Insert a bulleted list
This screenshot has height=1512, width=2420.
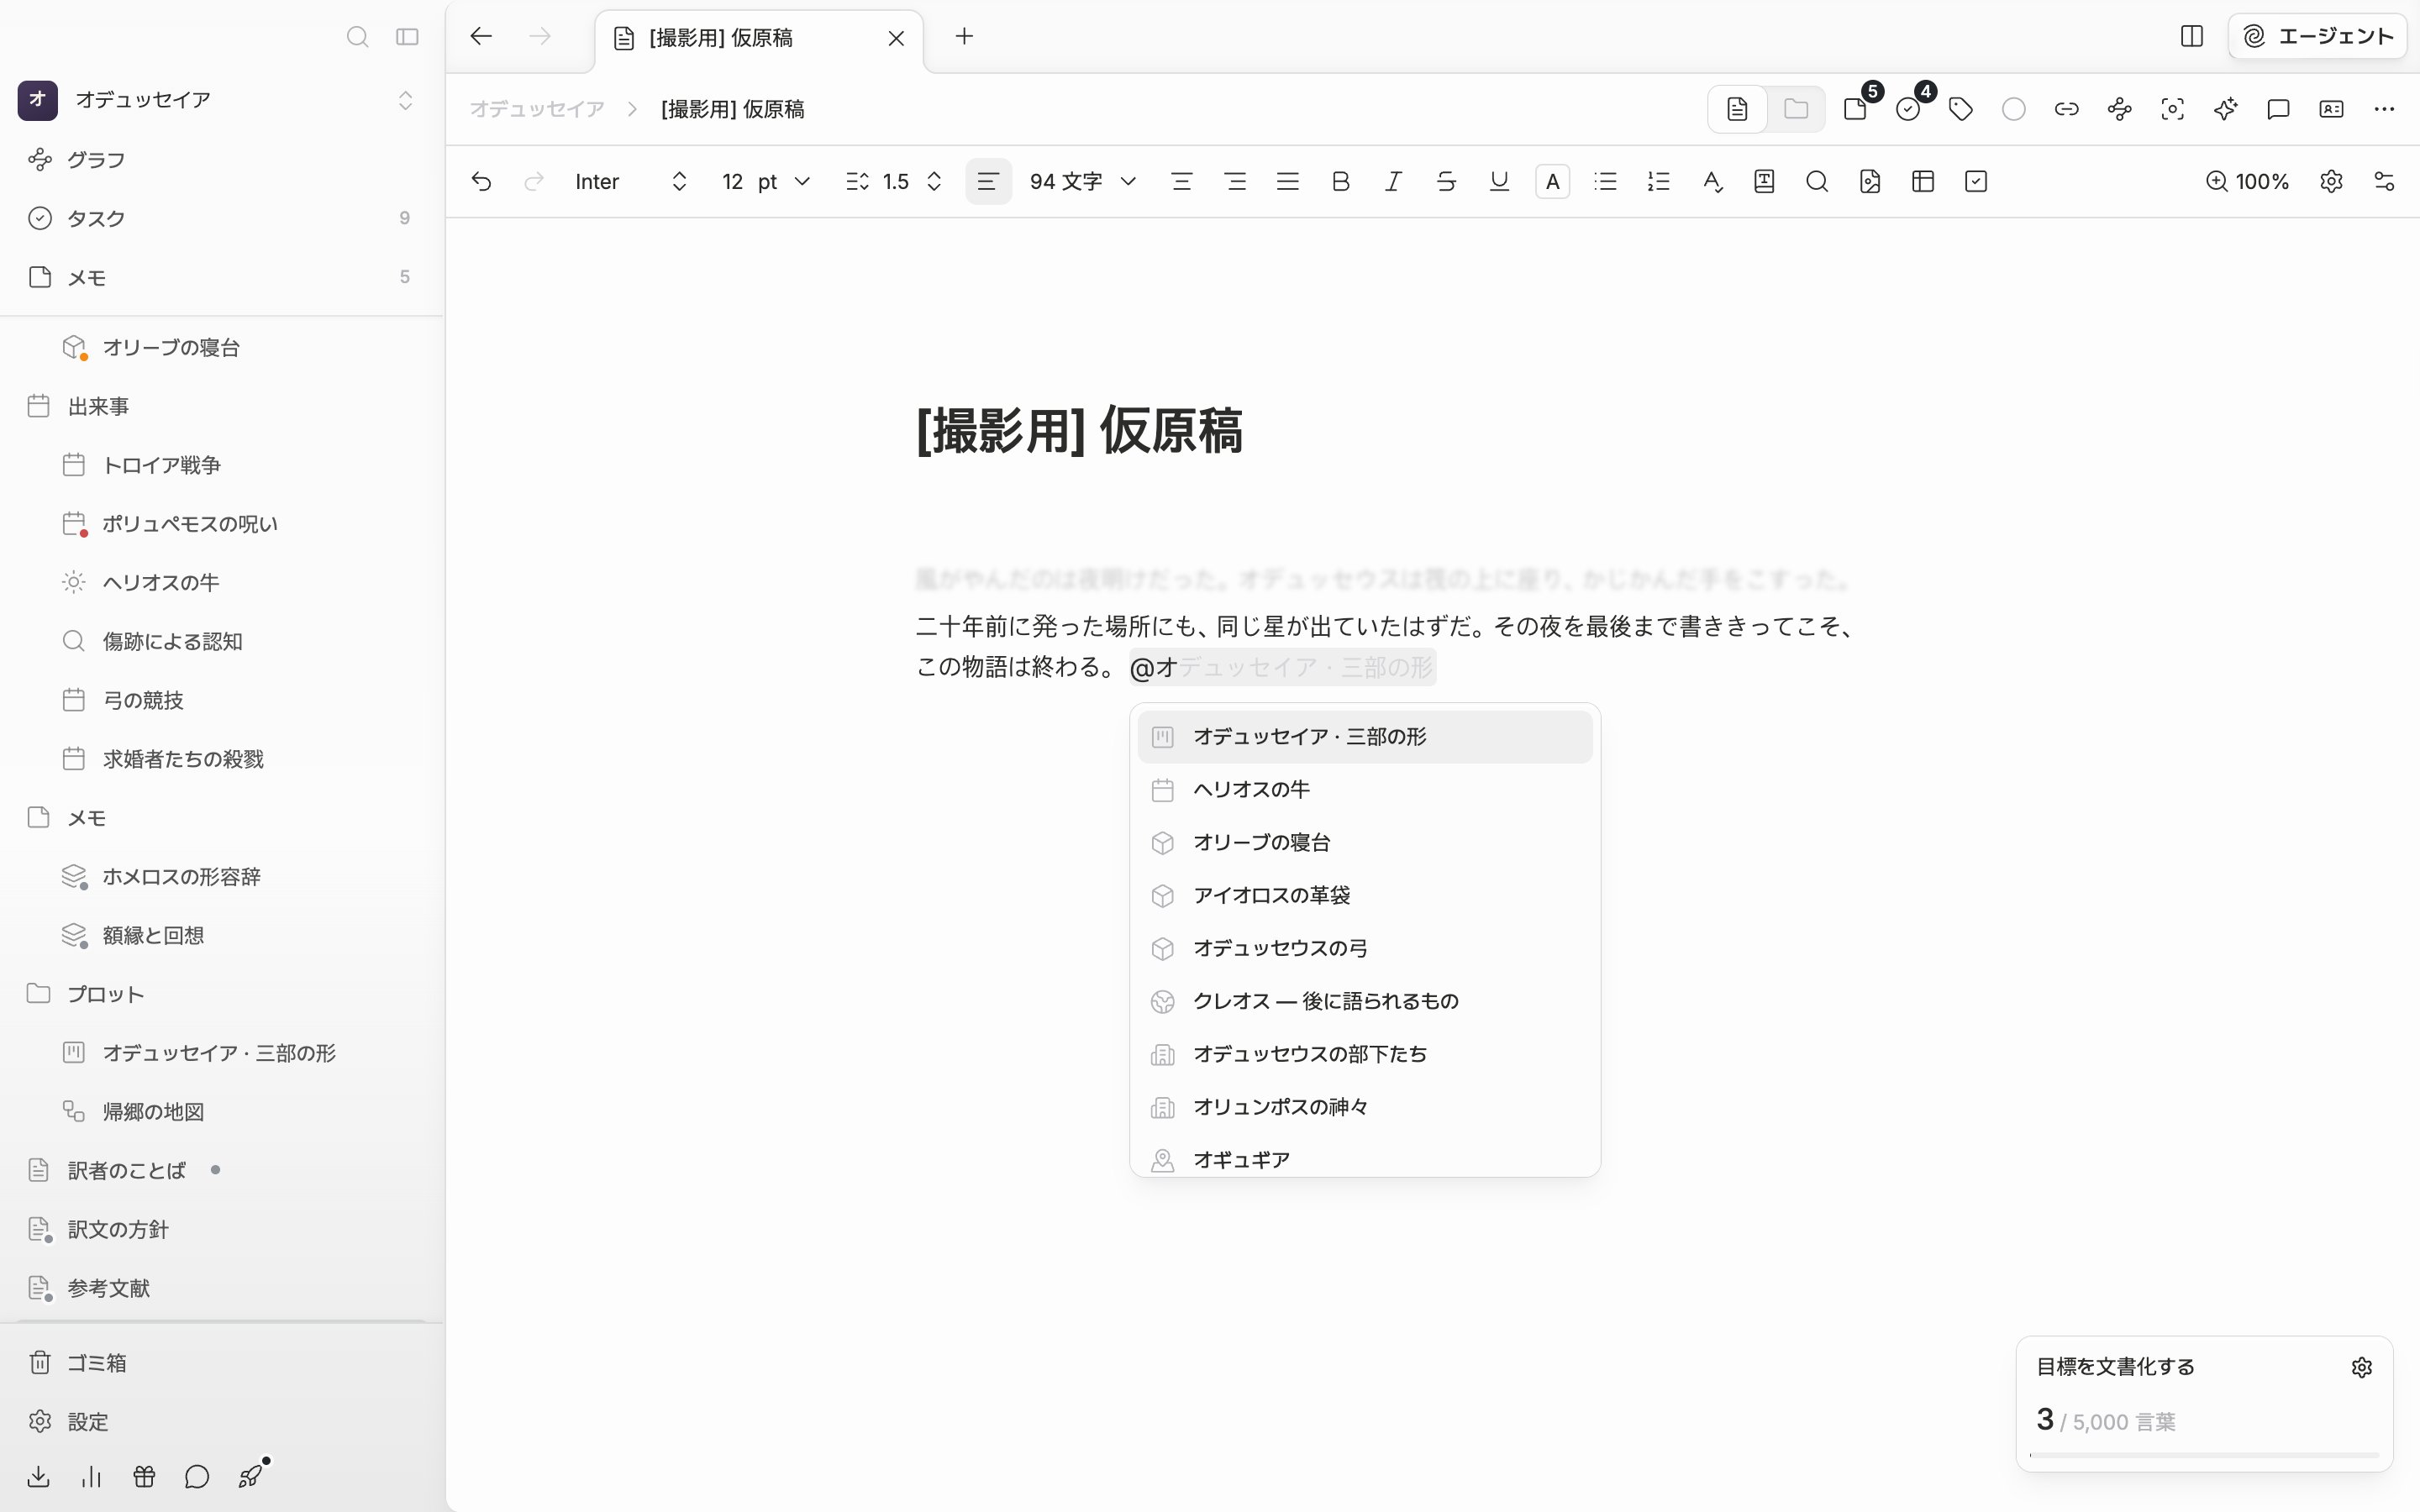click(x=1605, y=181)
